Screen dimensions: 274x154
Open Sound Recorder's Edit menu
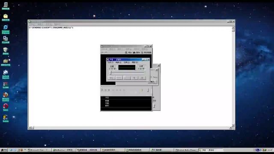[118, 62]
